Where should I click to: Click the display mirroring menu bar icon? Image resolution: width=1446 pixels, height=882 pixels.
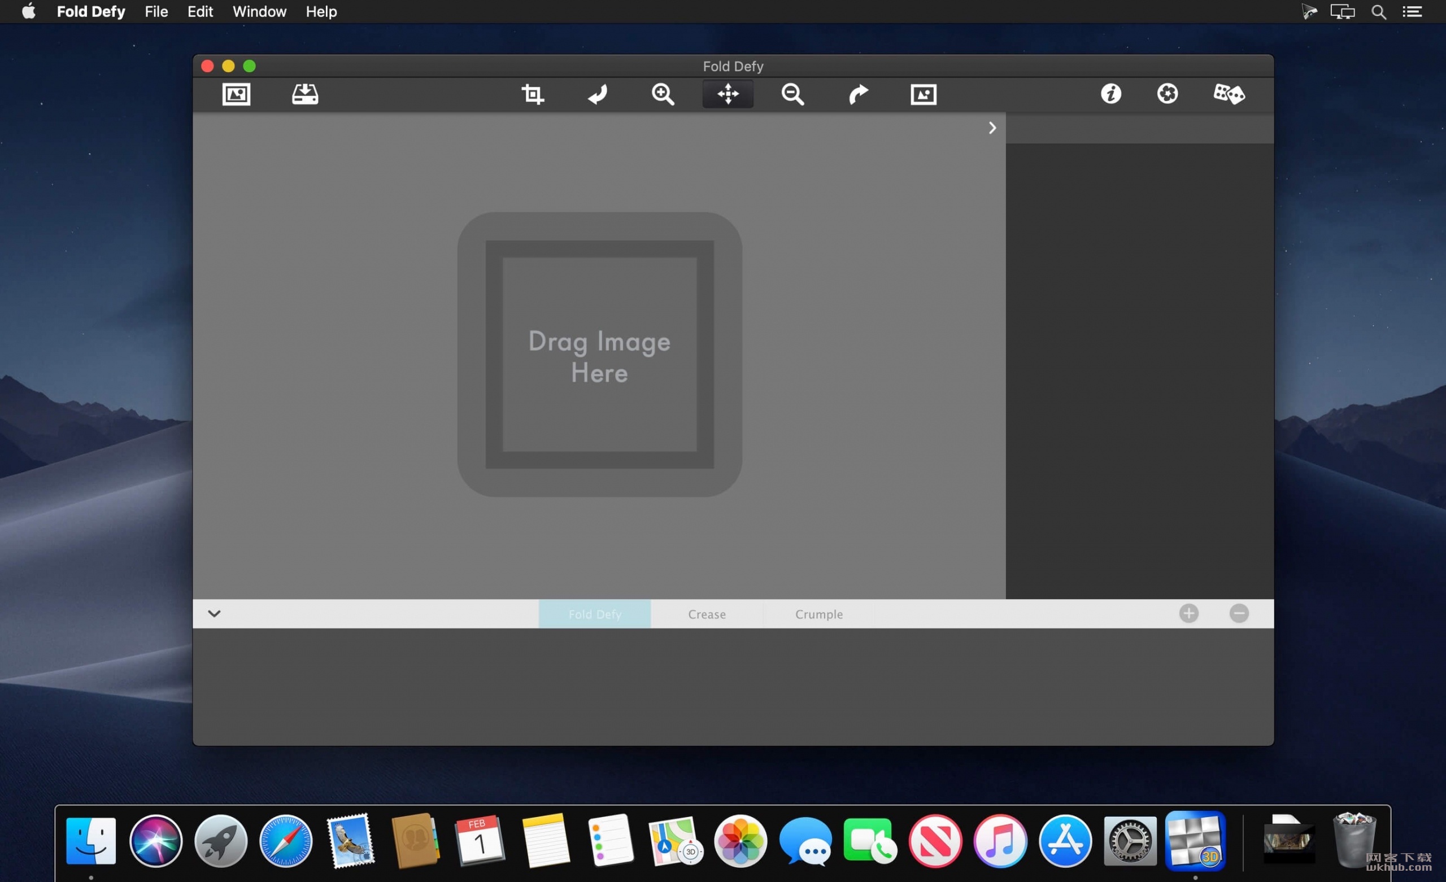pos(1342,12)
